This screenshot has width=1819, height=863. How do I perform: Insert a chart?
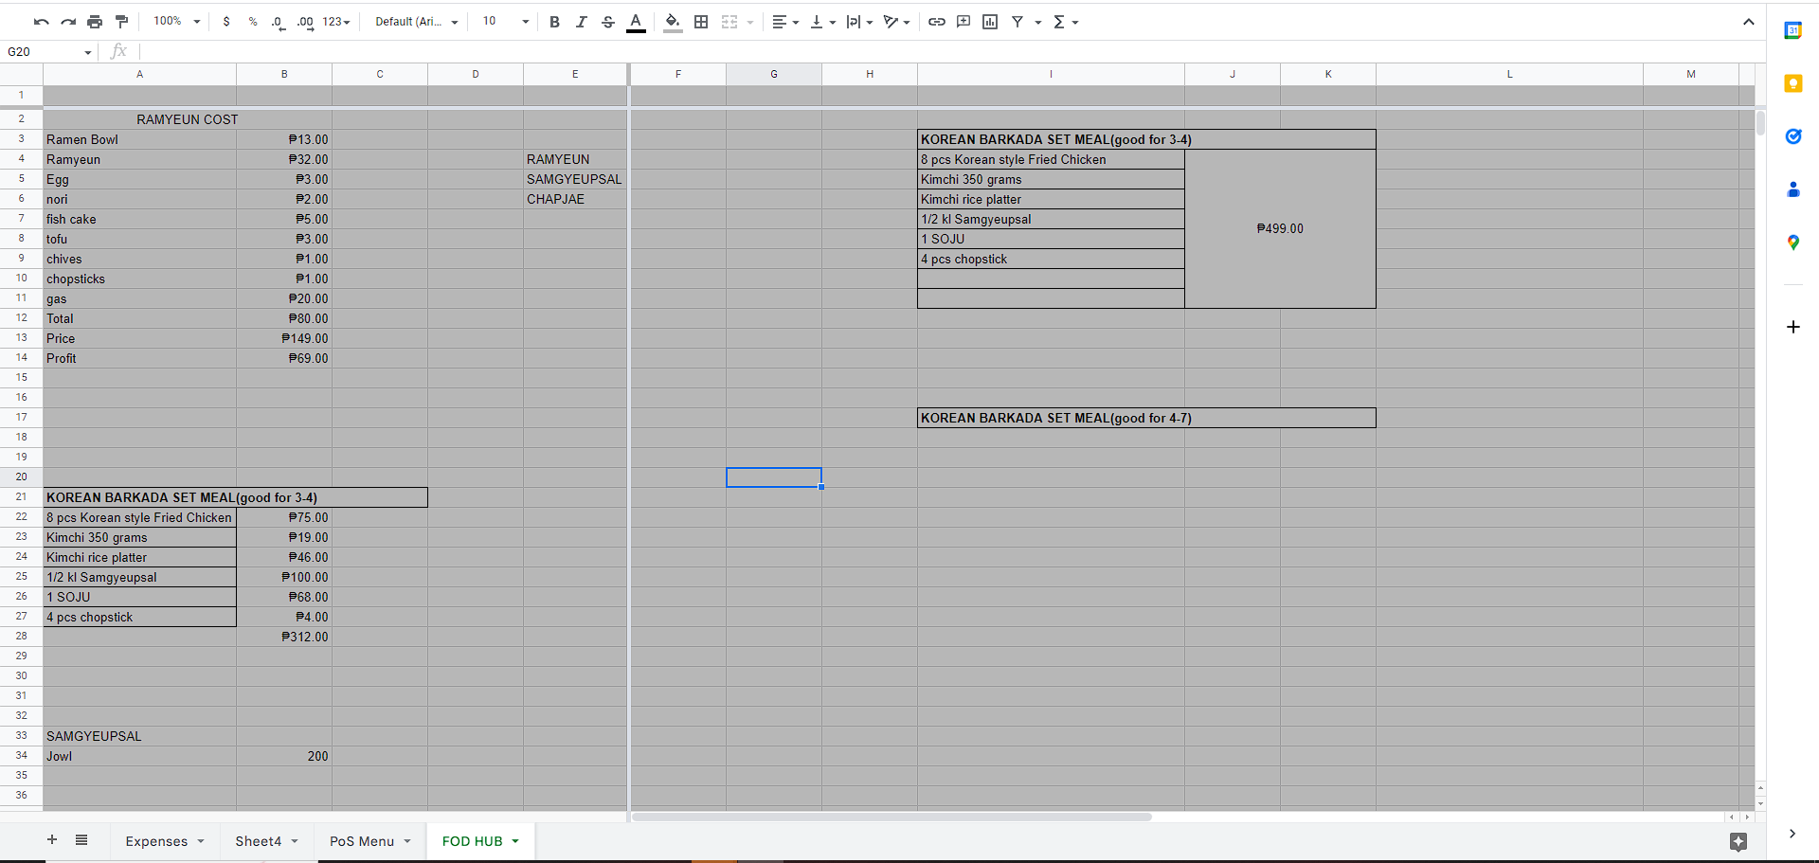click(990, 22)
